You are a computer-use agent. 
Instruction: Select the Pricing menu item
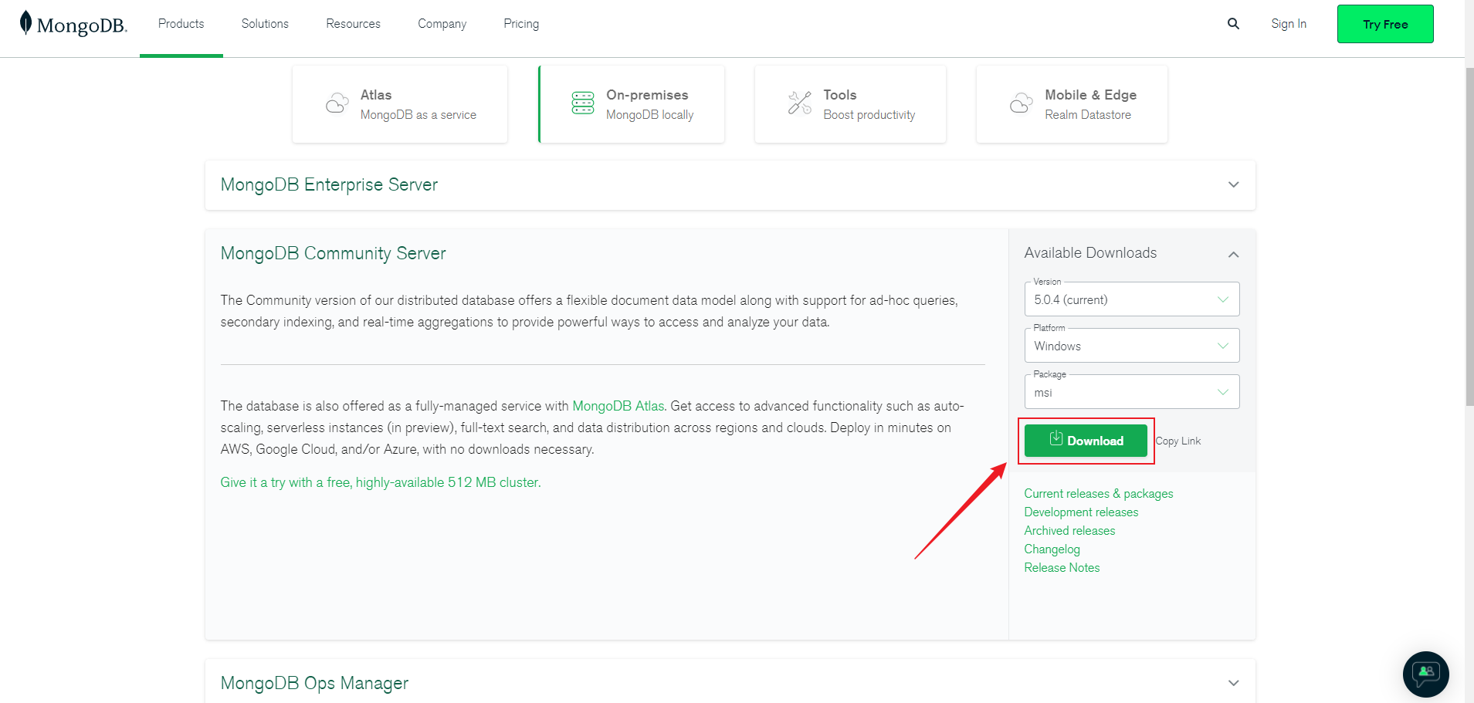(520, 24)
